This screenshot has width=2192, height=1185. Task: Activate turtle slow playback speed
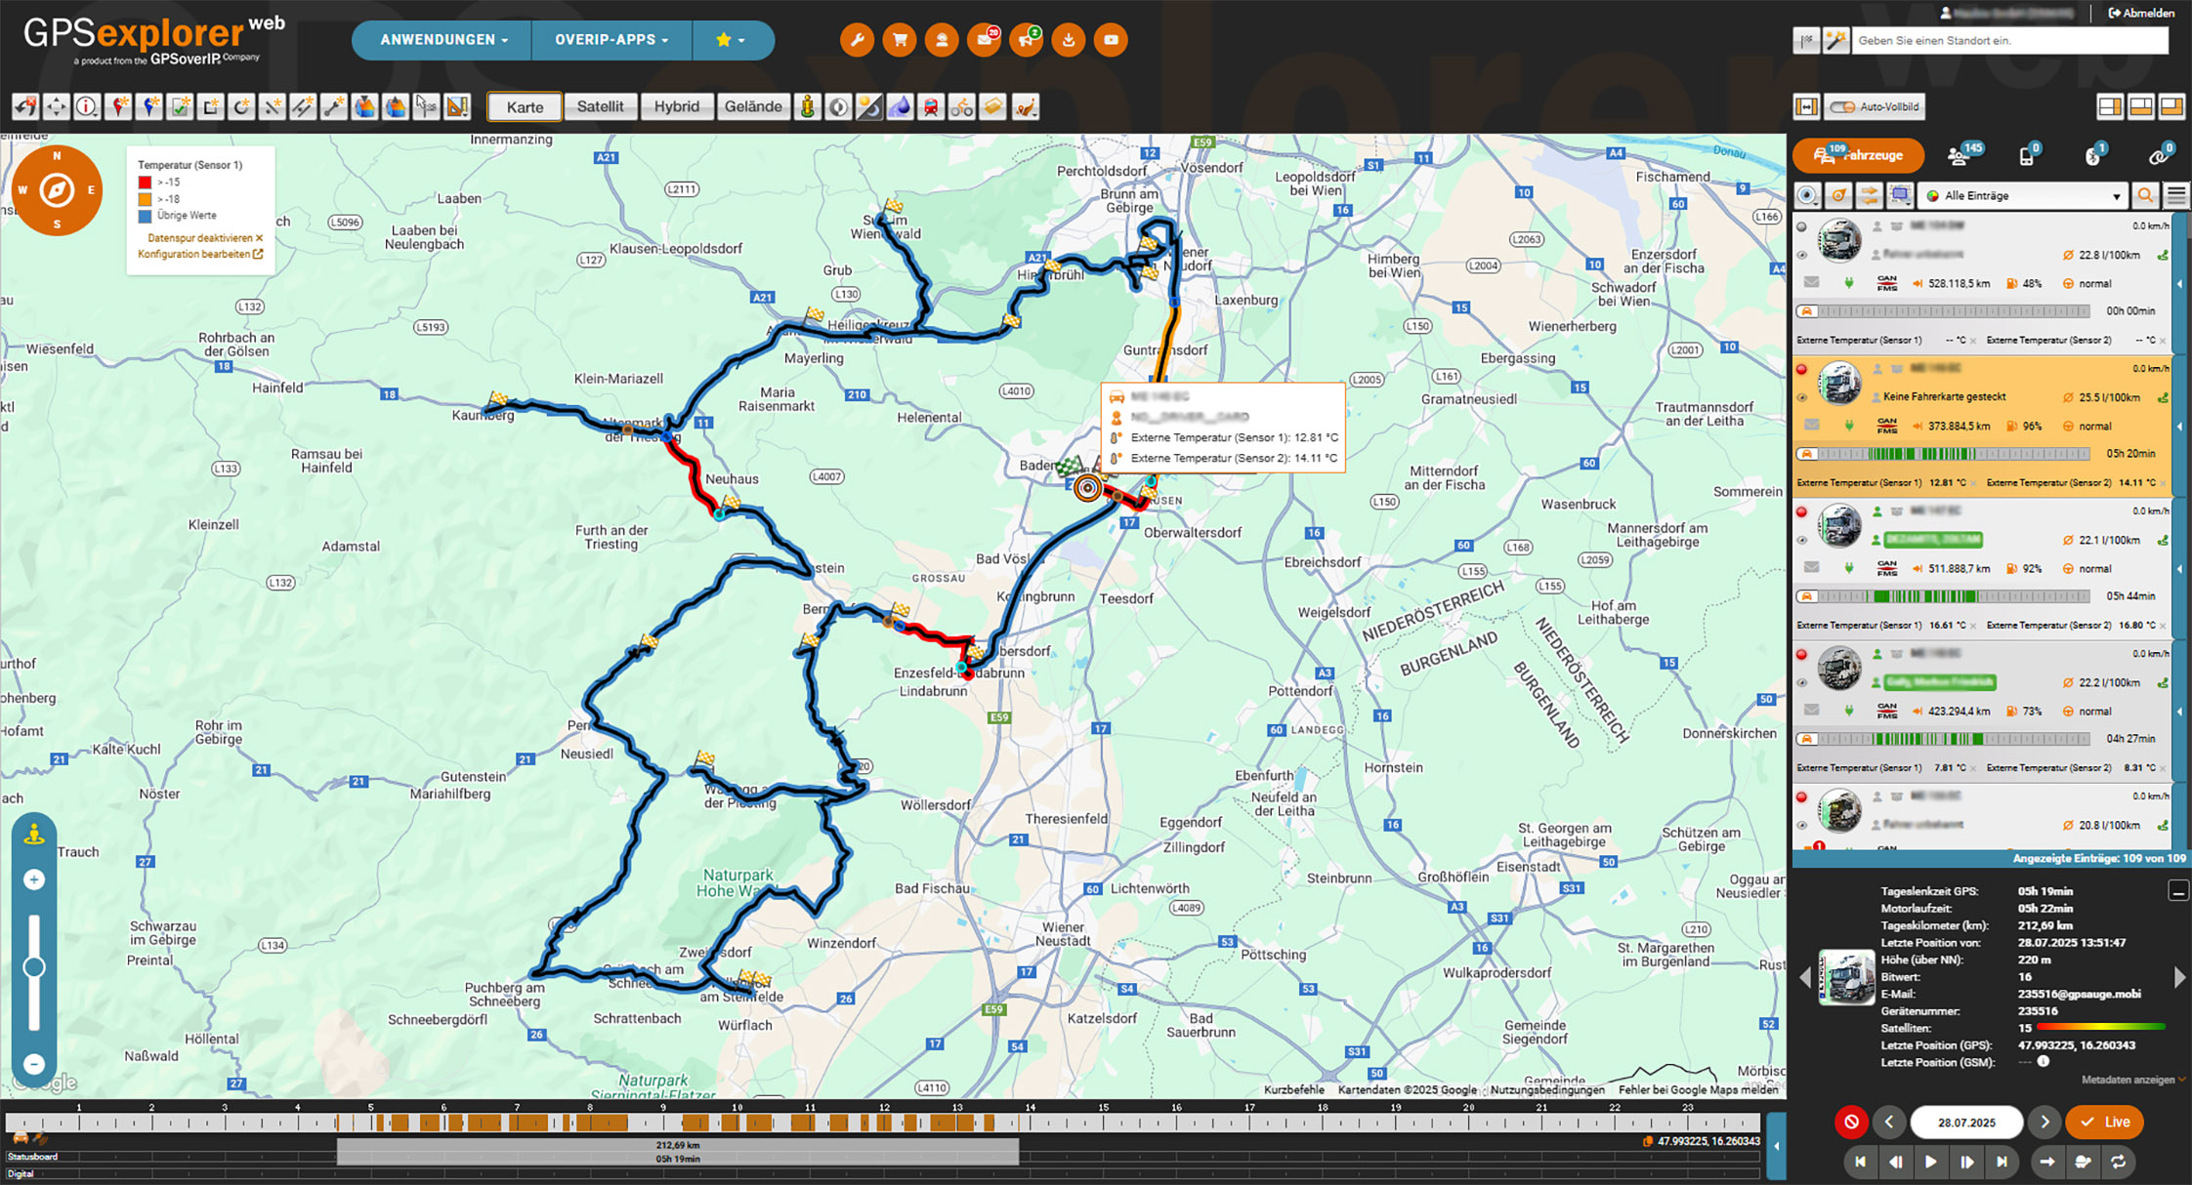coord(2083,1162)
